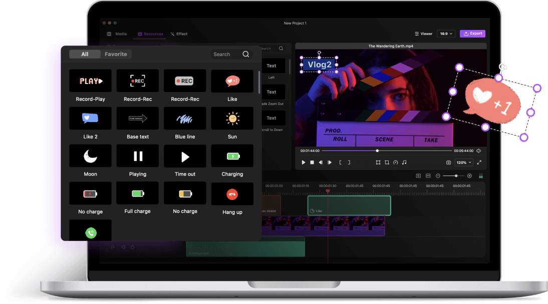This screenshot has width=548, height=304.
Task: Expand the 120% zoom level dropdown
Action: 463,162
